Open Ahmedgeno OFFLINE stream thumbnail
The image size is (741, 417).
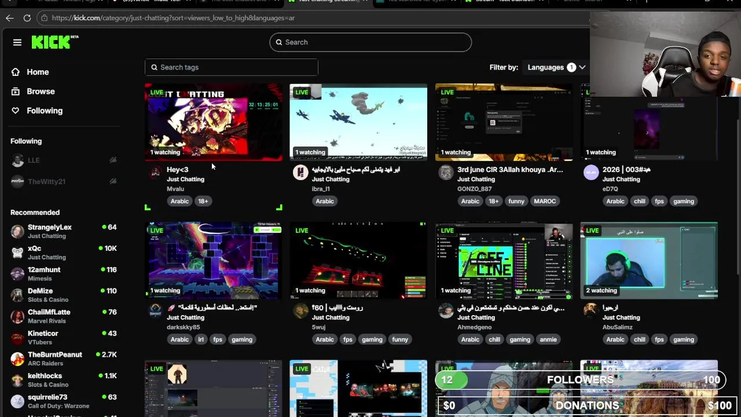coord(504,261)
